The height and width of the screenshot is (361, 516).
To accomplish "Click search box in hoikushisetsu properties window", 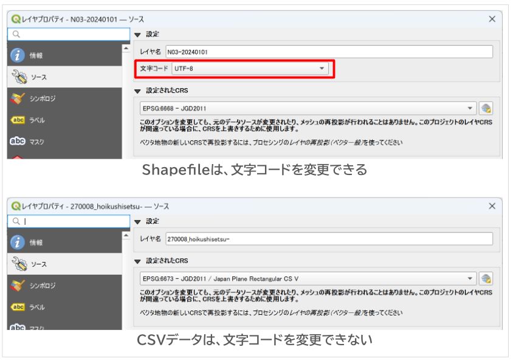I will [69, 221].
